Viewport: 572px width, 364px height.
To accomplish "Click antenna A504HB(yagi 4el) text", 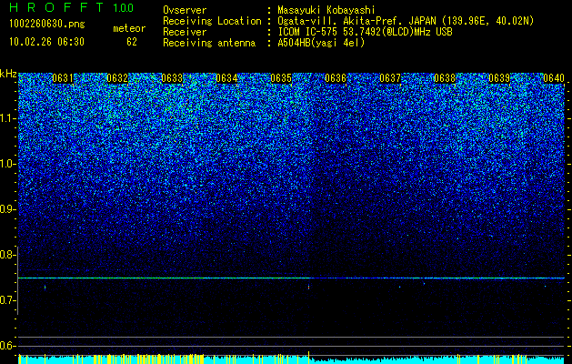I will 321,43.
